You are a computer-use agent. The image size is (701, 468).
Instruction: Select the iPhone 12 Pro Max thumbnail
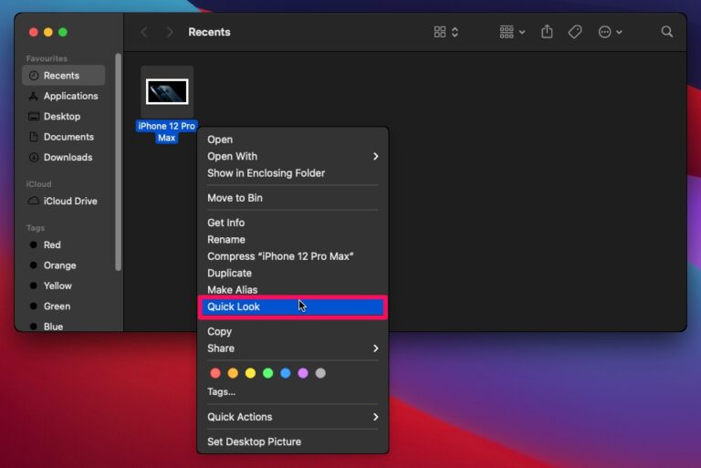pyautogui.click(x=167, y=91)
